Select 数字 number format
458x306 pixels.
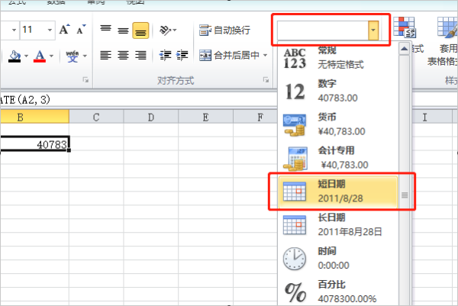click(x=338, y=91)
